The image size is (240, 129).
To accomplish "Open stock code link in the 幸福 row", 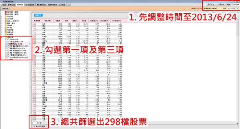I will point(34,28).
